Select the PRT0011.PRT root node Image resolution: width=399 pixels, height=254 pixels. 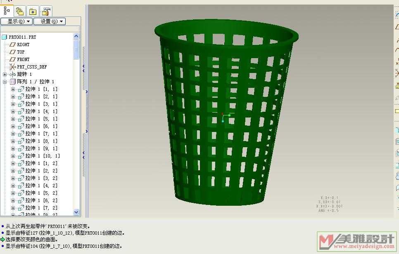[22, 37]
